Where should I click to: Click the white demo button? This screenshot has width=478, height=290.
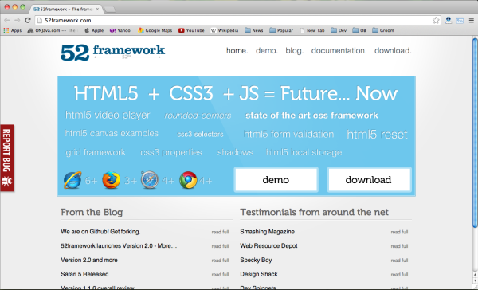pyautogui.click(x=276, y=180)
